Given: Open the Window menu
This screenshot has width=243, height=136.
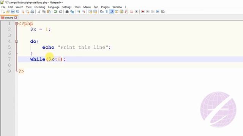Looking at the screenshot, I should click(117, 7).
